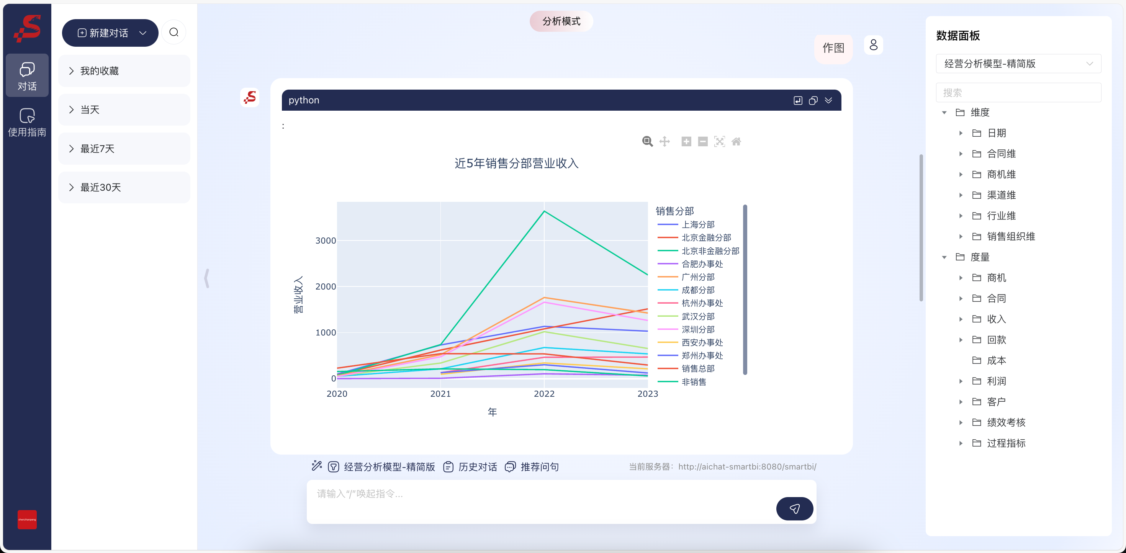Select the 绩效考核 measure folder
The image size is (1126, 553).
[1006, 422]
